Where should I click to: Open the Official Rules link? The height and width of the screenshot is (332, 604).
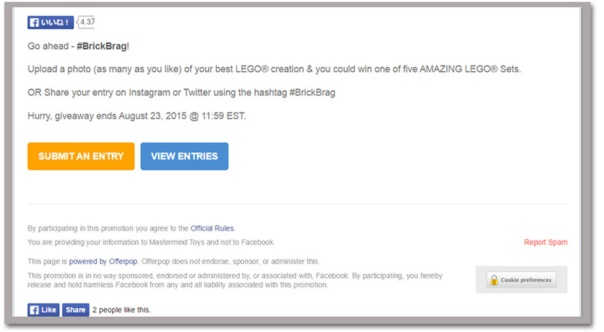[x=212, y=228]
